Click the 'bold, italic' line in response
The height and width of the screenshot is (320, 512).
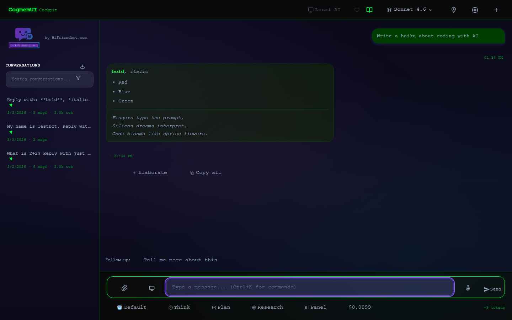click(x=130, y=71)
